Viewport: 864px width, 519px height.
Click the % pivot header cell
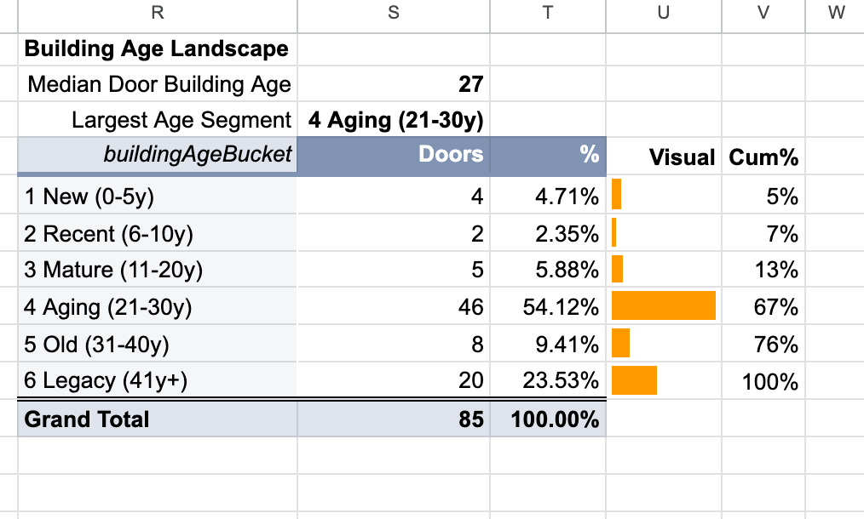[x=548, y=155]
